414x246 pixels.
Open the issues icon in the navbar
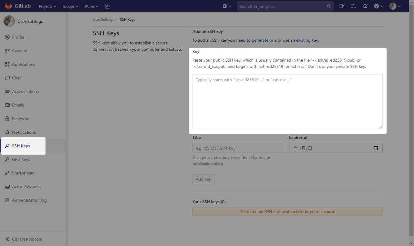pos(341,6)
